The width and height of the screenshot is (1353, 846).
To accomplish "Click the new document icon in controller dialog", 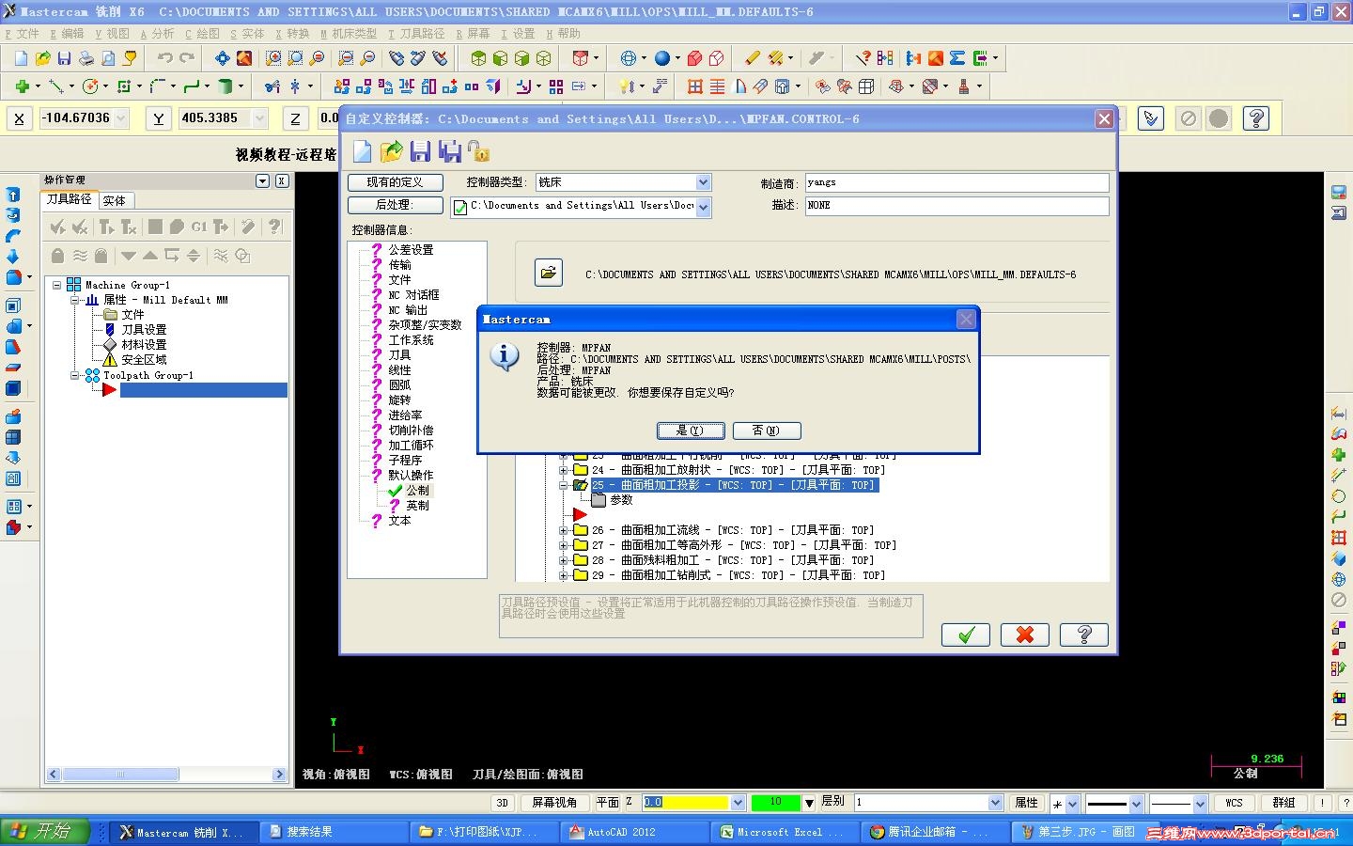I will click(363, 151).
